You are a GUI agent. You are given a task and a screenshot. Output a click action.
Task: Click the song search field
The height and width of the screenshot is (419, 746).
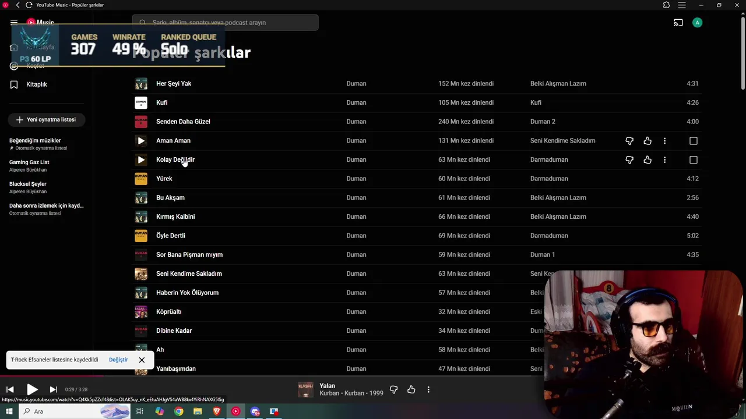point(225,23)
